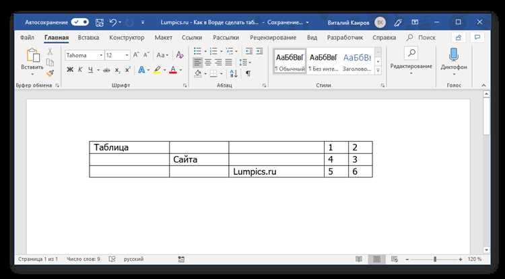Screen dimensions: 505x279
Task: Apply the Обычный style
Action: click(x=290, y=61)
